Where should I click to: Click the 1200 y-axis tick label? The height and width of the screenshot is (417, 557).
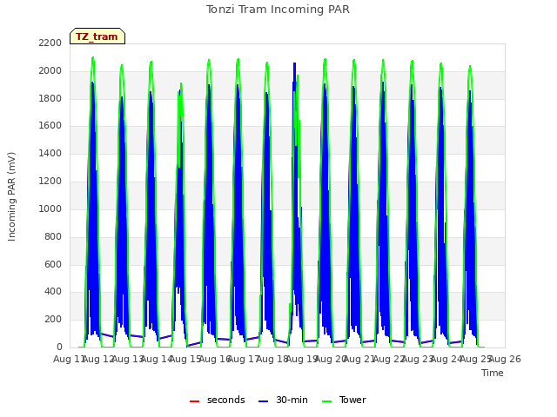click(50, 181)
